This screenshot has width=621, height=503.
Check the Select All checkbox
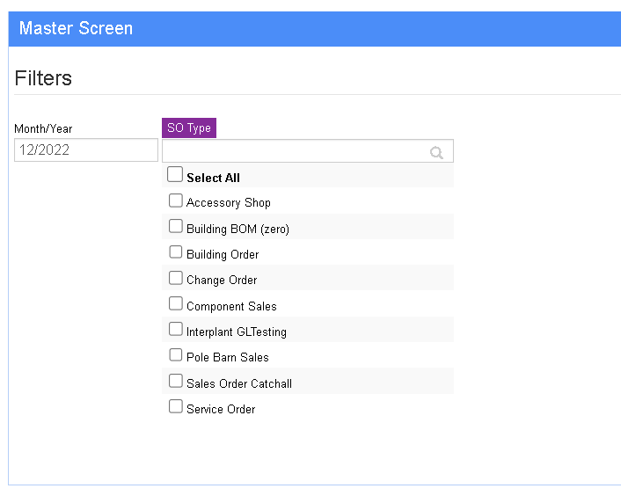[x=175, y=174]
